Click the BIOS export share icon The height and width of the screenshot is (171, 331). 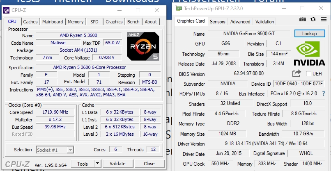pos(297,73)
